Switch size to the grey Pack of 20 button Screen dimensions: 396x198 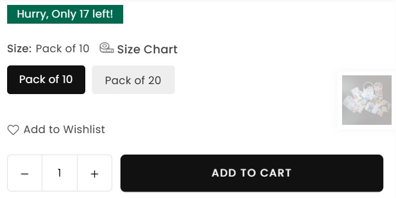pyautogui.click(x=133, y=80)
